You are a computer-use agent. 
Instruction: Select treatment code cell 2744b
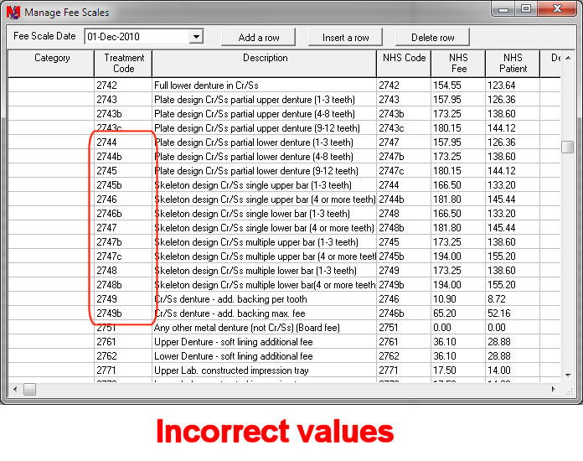pyautogui.click(x=123, y=157)
